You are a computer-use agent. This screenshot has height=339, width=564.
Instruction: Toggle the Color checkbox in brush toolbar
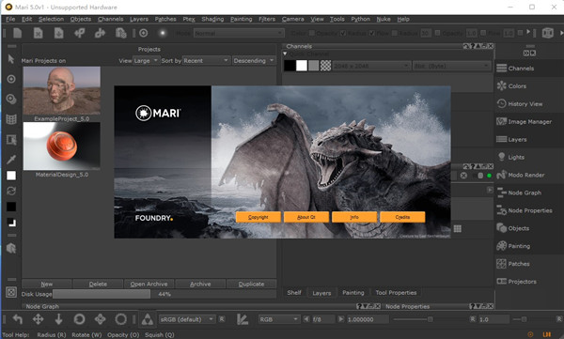[x=312, y=33]
